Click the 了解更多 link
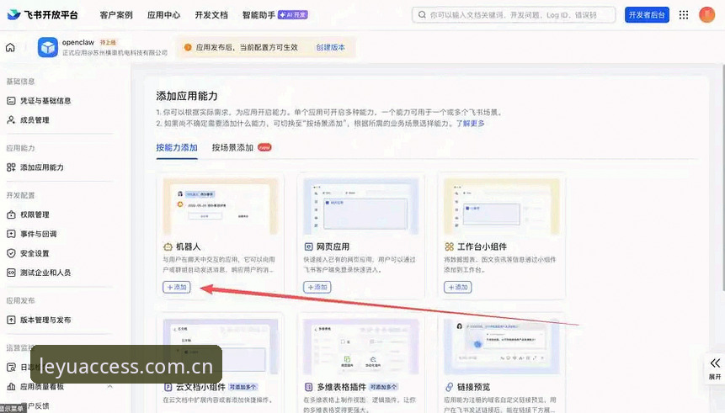 (x=470, y=124)
